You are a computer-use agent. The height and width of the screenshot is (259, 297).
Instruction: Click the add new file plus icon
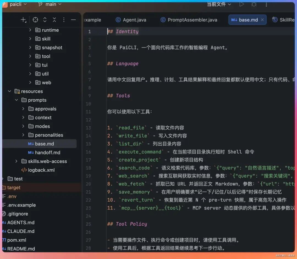coord(23,20)
